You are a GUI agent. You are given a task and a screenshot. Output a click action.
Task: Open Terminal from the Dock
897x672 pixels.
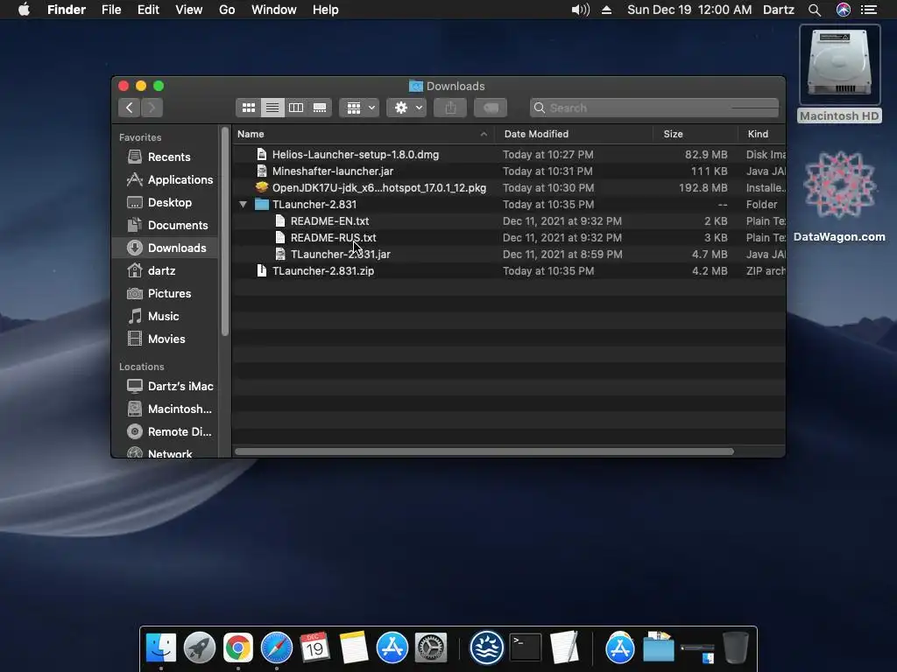pos(526,648)
